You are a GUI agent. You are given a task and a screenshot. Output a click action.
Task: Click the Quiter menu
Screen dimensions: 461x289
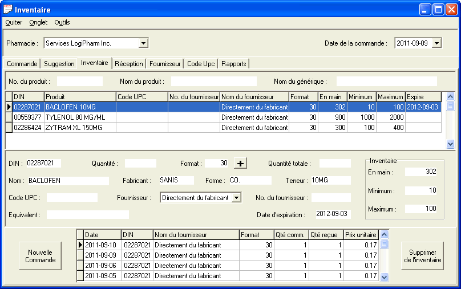(14, 22)
